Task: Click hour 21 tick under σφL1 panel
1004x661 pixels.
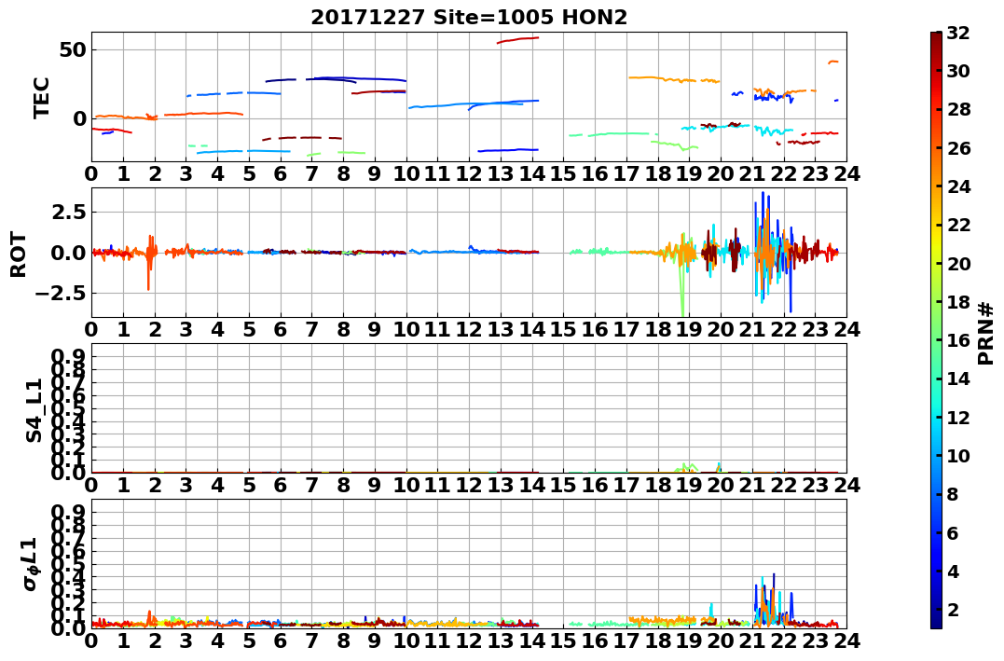Action: tap(752, 640)
